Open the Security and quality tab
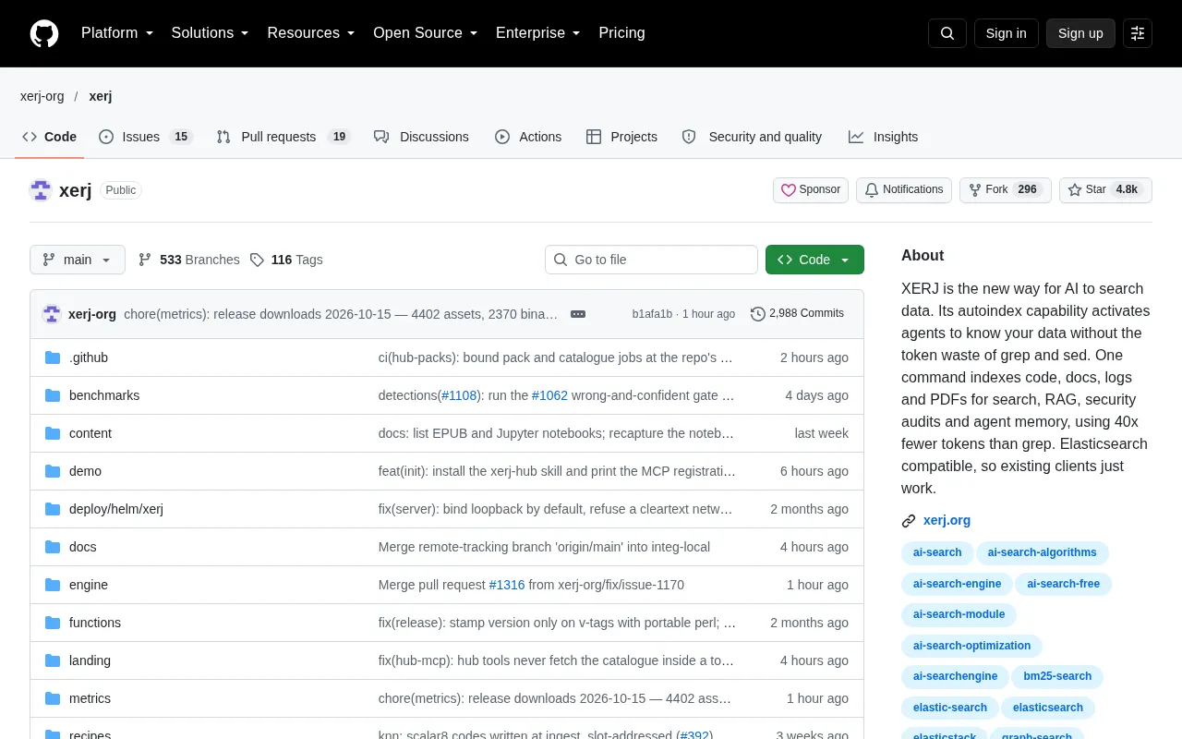Screen dimensions: 1182x739 752,137
